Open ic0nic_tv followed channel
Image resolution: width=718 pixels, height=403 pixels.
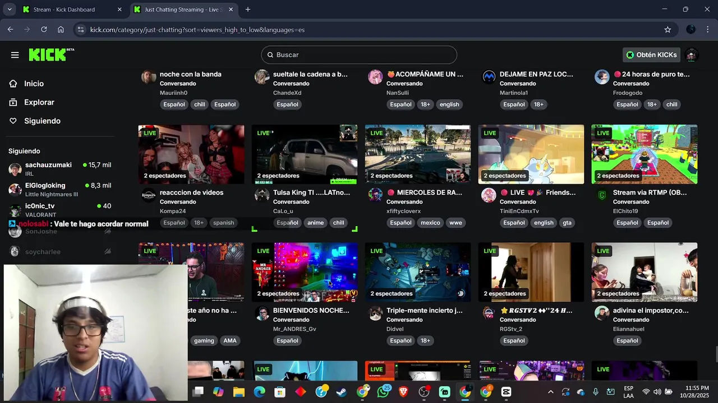point(59,209)
